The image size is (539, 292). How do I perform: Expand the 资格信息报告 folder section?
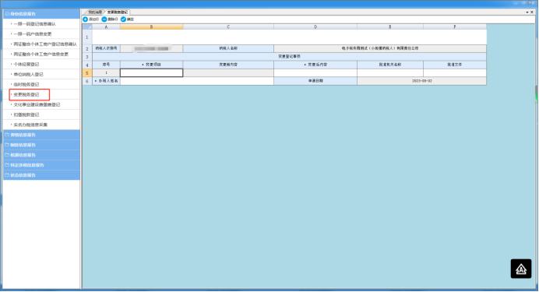click(x=41, y=135)
